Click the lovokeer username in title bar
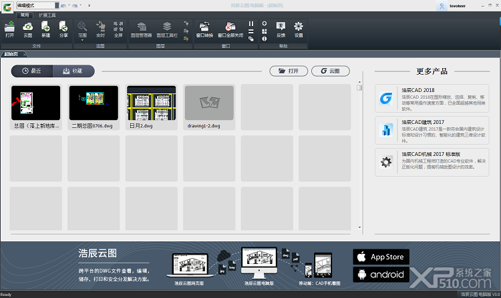The width and height of the screenshot is (501, 298). coord(457,6)
